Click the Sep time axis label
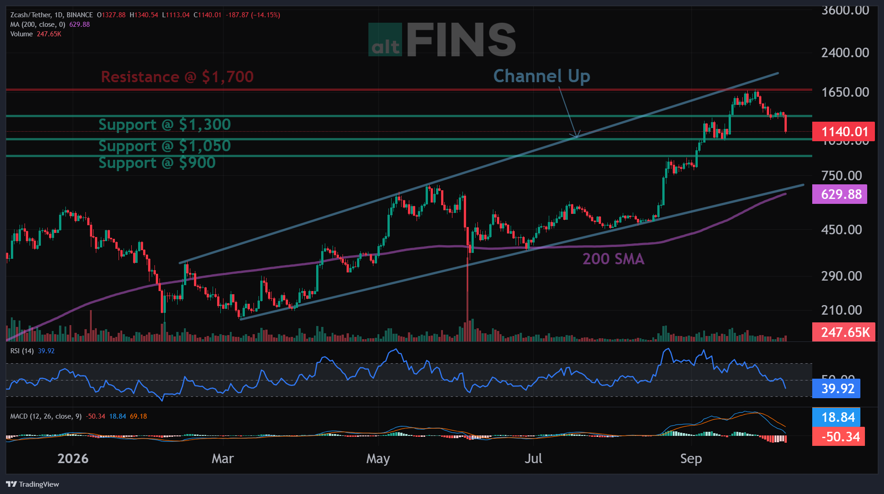This screenshot has width=884, height=494. [x=691, y=459]
